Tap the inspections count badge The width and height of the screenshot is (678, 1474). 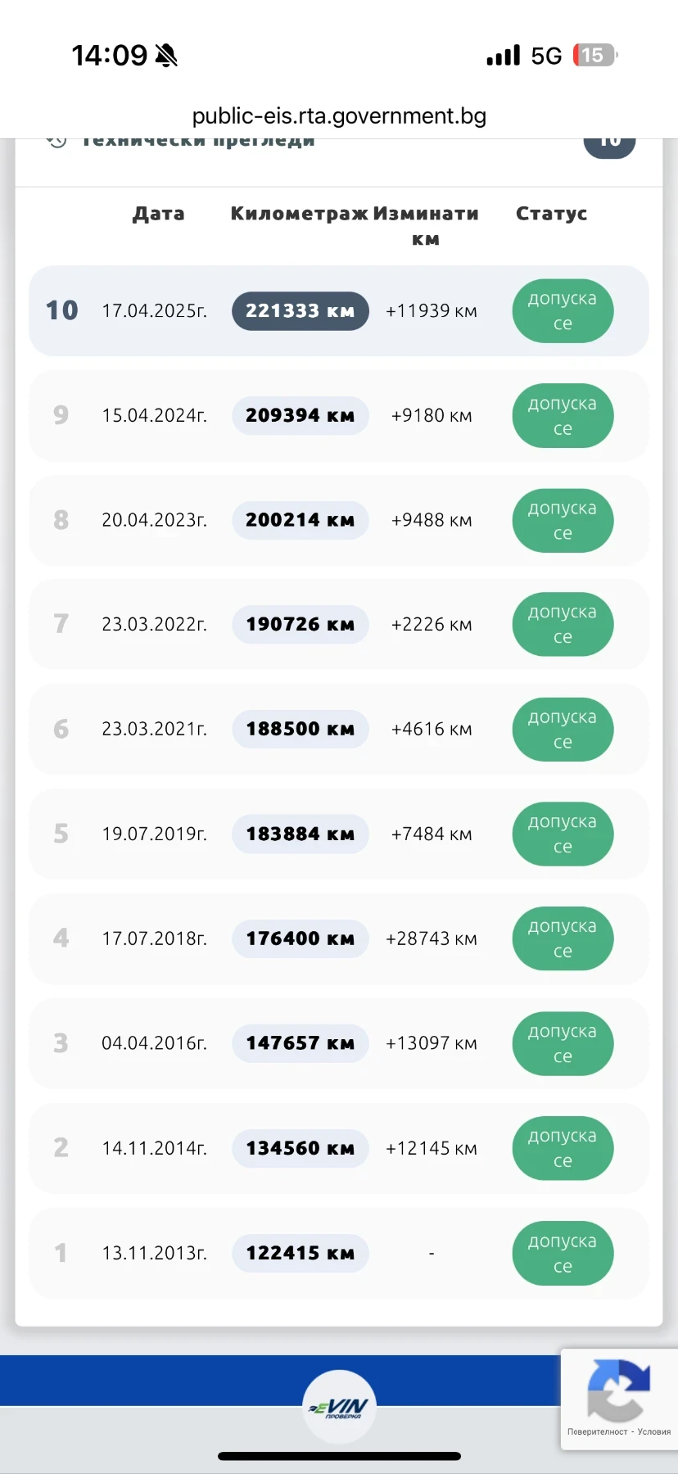[x=609, y=142]
